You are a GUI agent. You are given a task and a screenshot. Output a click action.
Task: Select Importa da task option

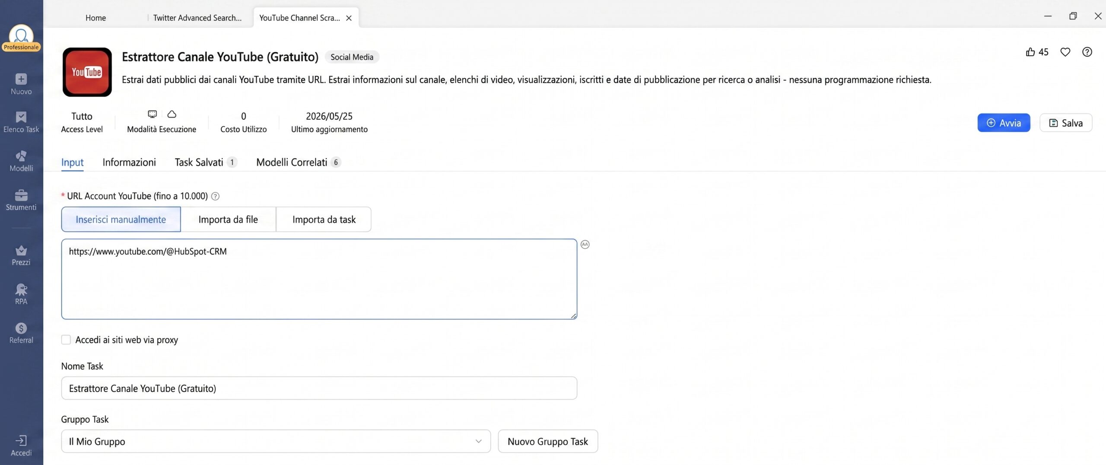[x=324, y=220]
